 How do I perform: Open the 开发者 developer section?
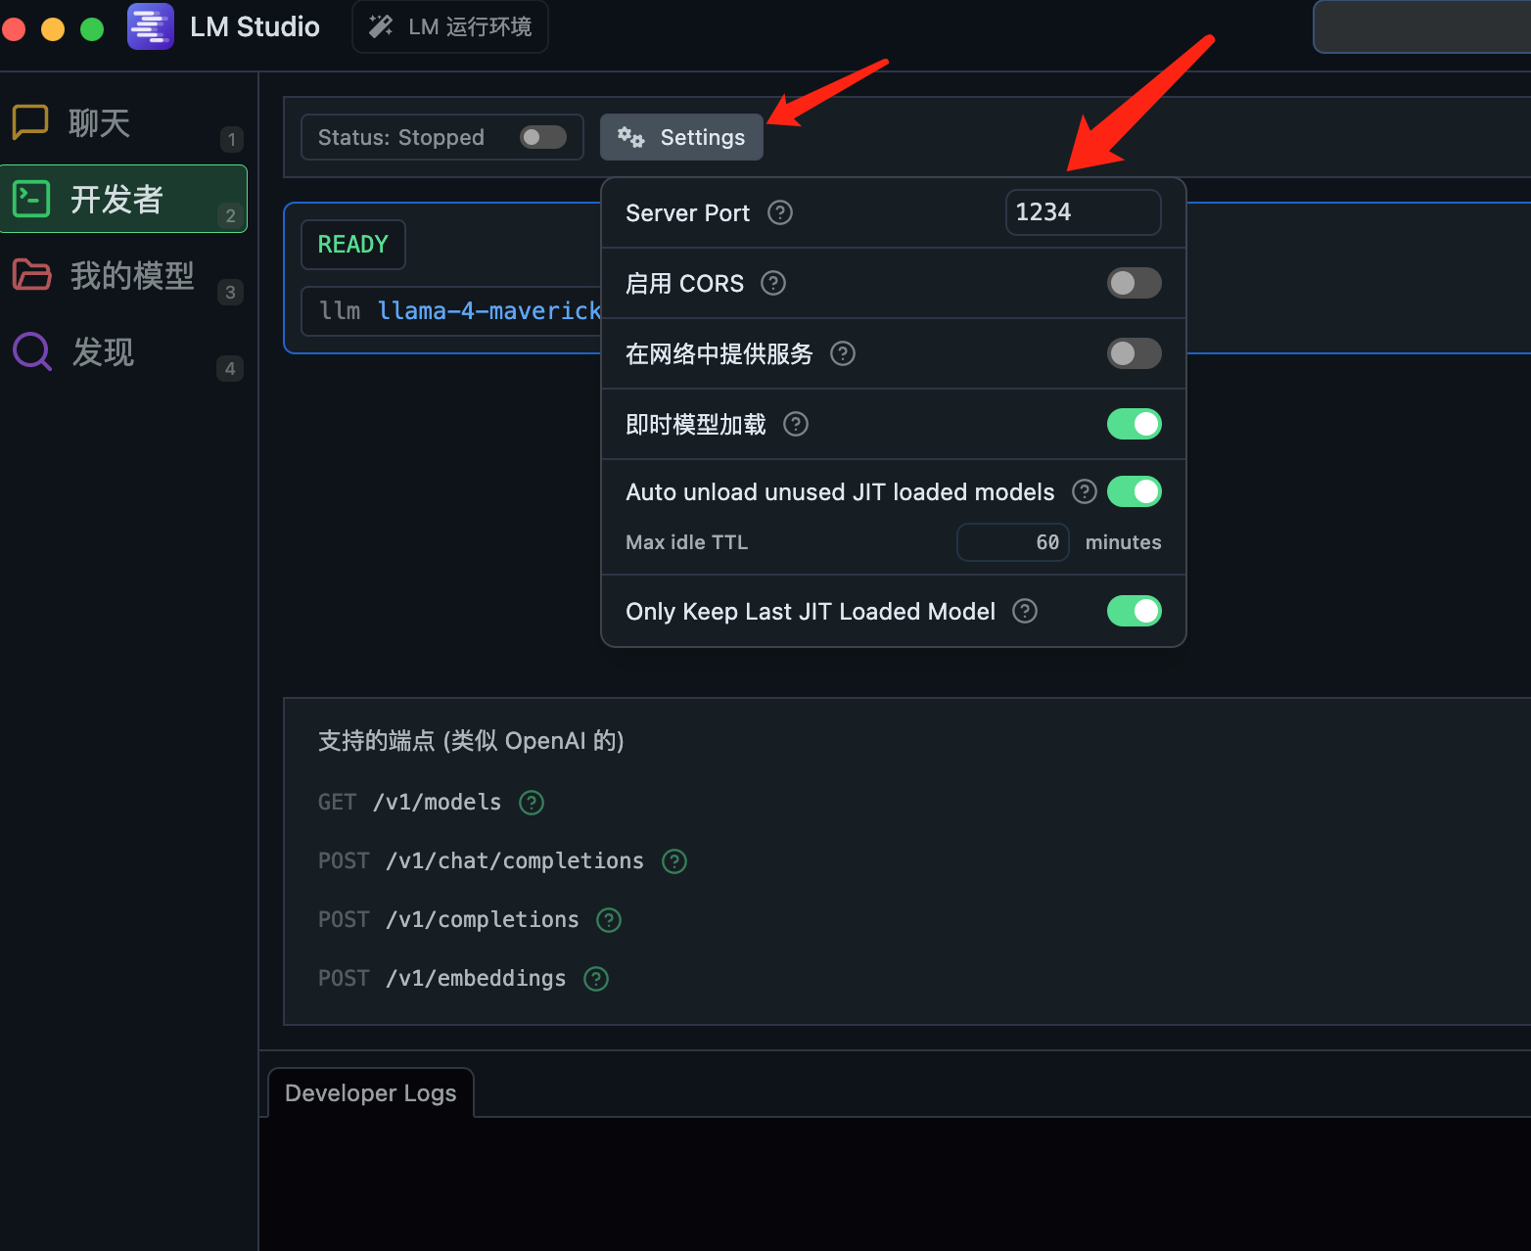coord(123,199)
